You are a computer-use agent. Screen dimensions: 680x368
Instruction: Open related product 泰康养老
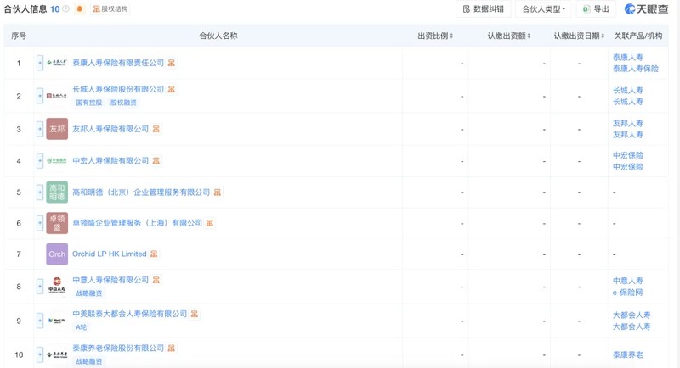(627, 354)
